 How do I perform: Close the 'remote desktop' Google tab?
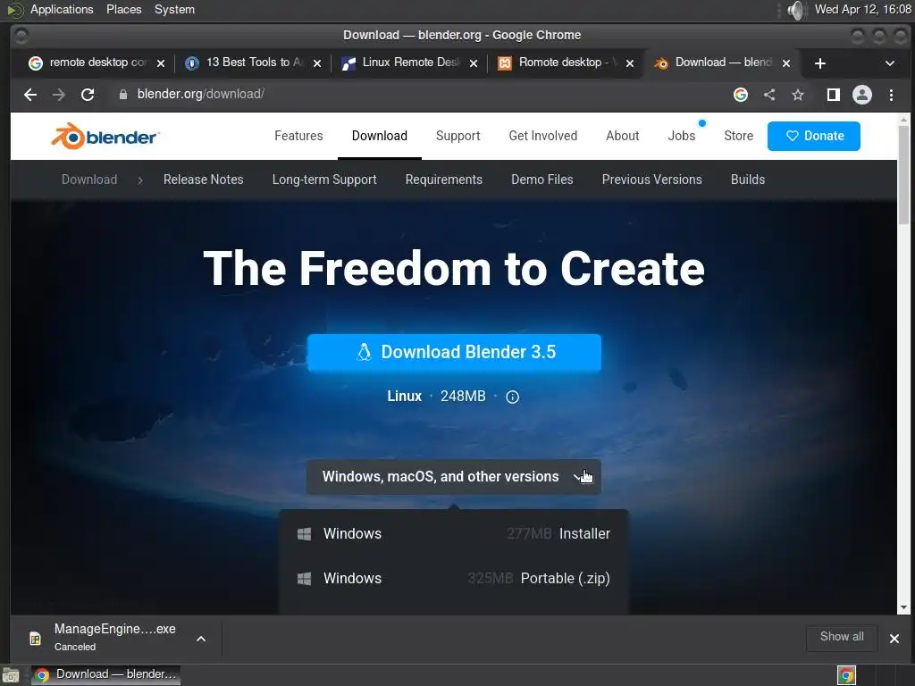161,63
